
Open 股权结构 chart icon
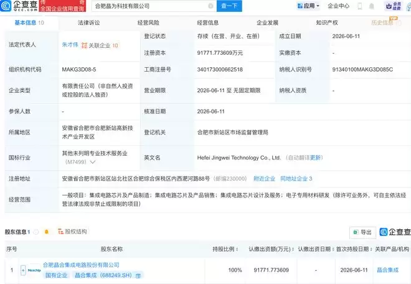coord(60,232)
